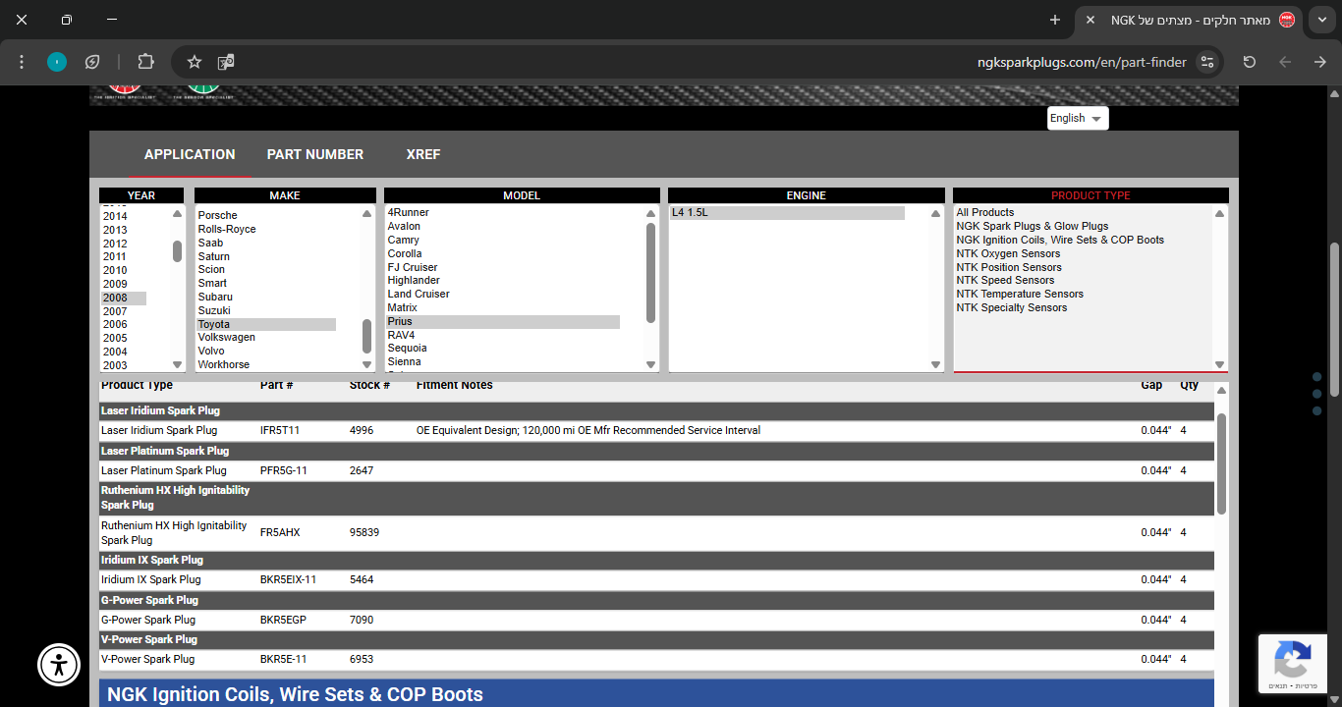Choose NTK Position Sensors product type
Screen dimensions: 1342x707
(1008, 267)
